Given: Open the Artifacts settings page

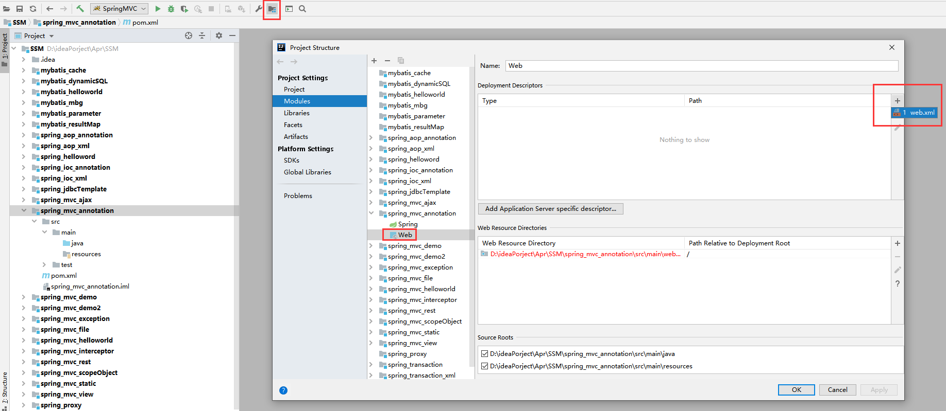Looking at the screenshot, I should click(x=296, y=137).
